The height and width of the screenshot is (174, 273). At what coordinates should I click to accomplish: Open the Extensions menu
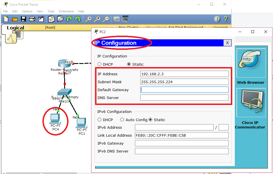66,11
